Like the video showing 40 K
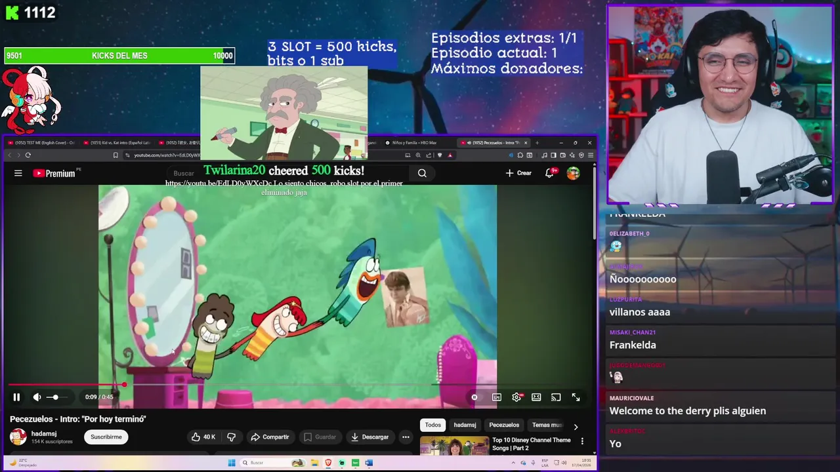 click(x=203, y=437)
